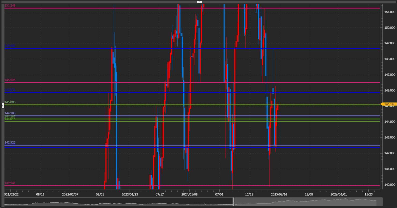Click the 07/17 date axis label
The width and height of the screenshot is (397, 208).
coord(160,194)
